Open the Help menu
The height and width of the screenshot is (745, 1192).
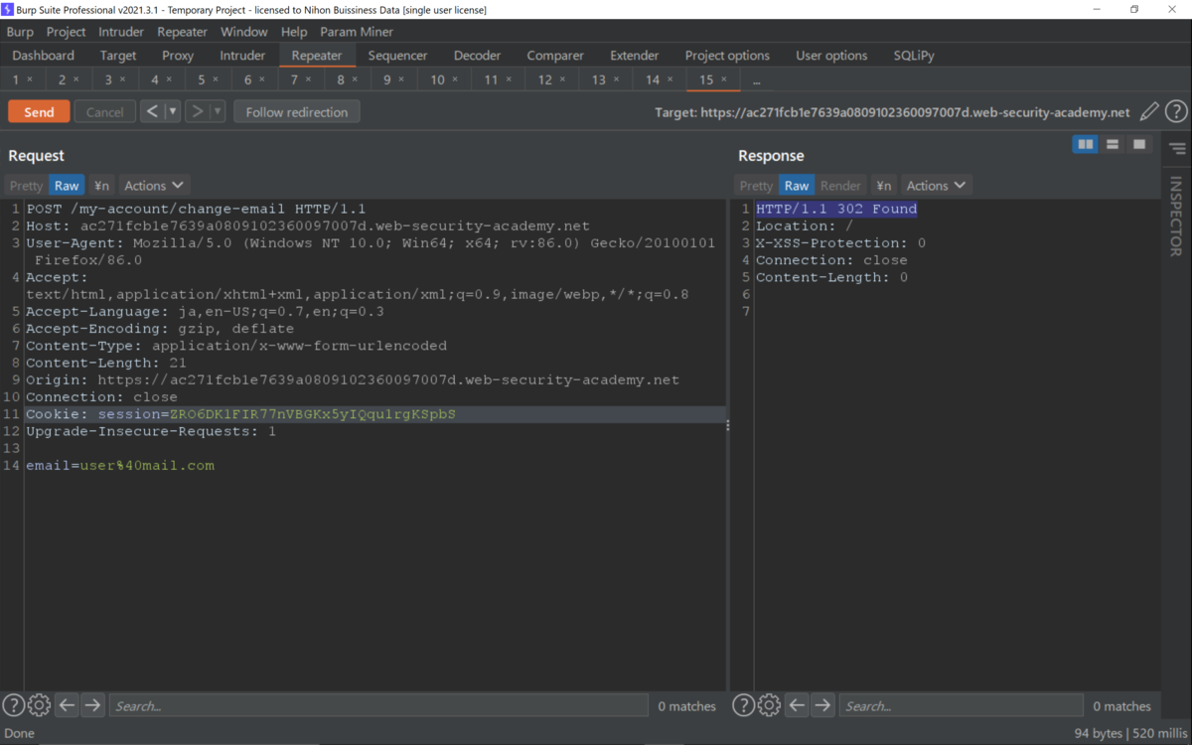[x=294, y=32]
